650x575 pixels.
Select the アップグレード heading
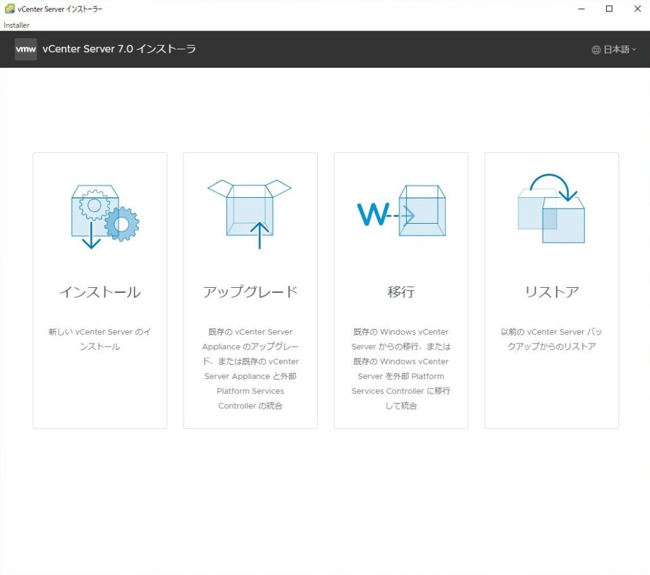250,292
